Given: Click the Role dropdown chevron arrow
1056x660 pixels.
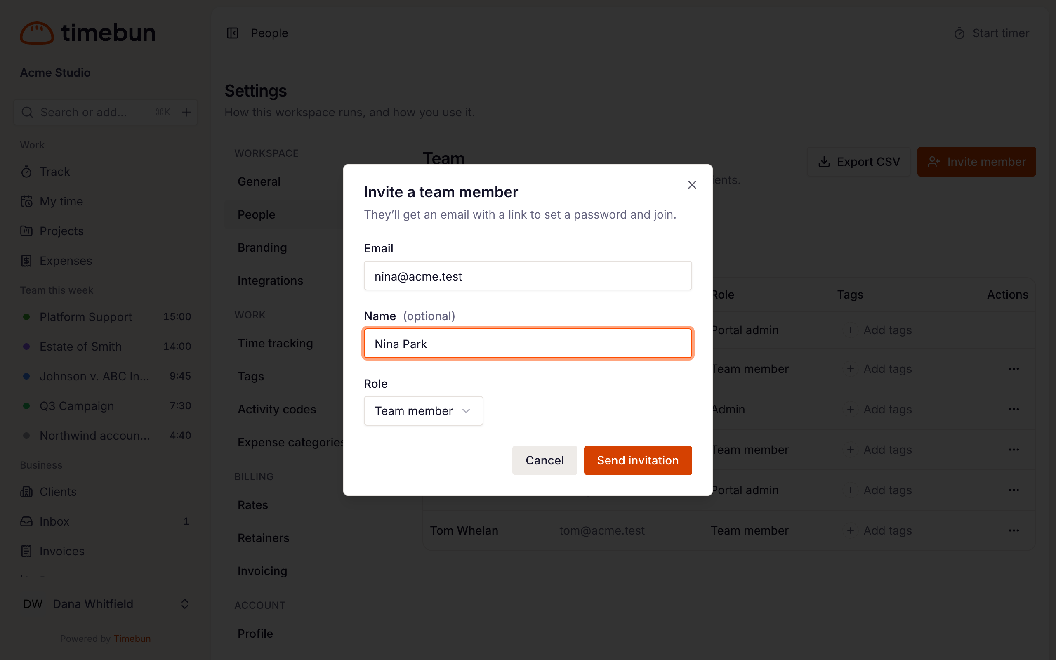Looking at the screenshot, I should 466,411.
